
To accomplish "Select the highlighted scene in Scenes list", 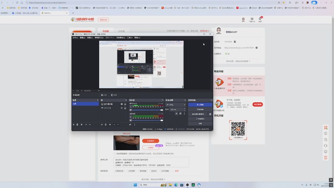I will point(85,104).
